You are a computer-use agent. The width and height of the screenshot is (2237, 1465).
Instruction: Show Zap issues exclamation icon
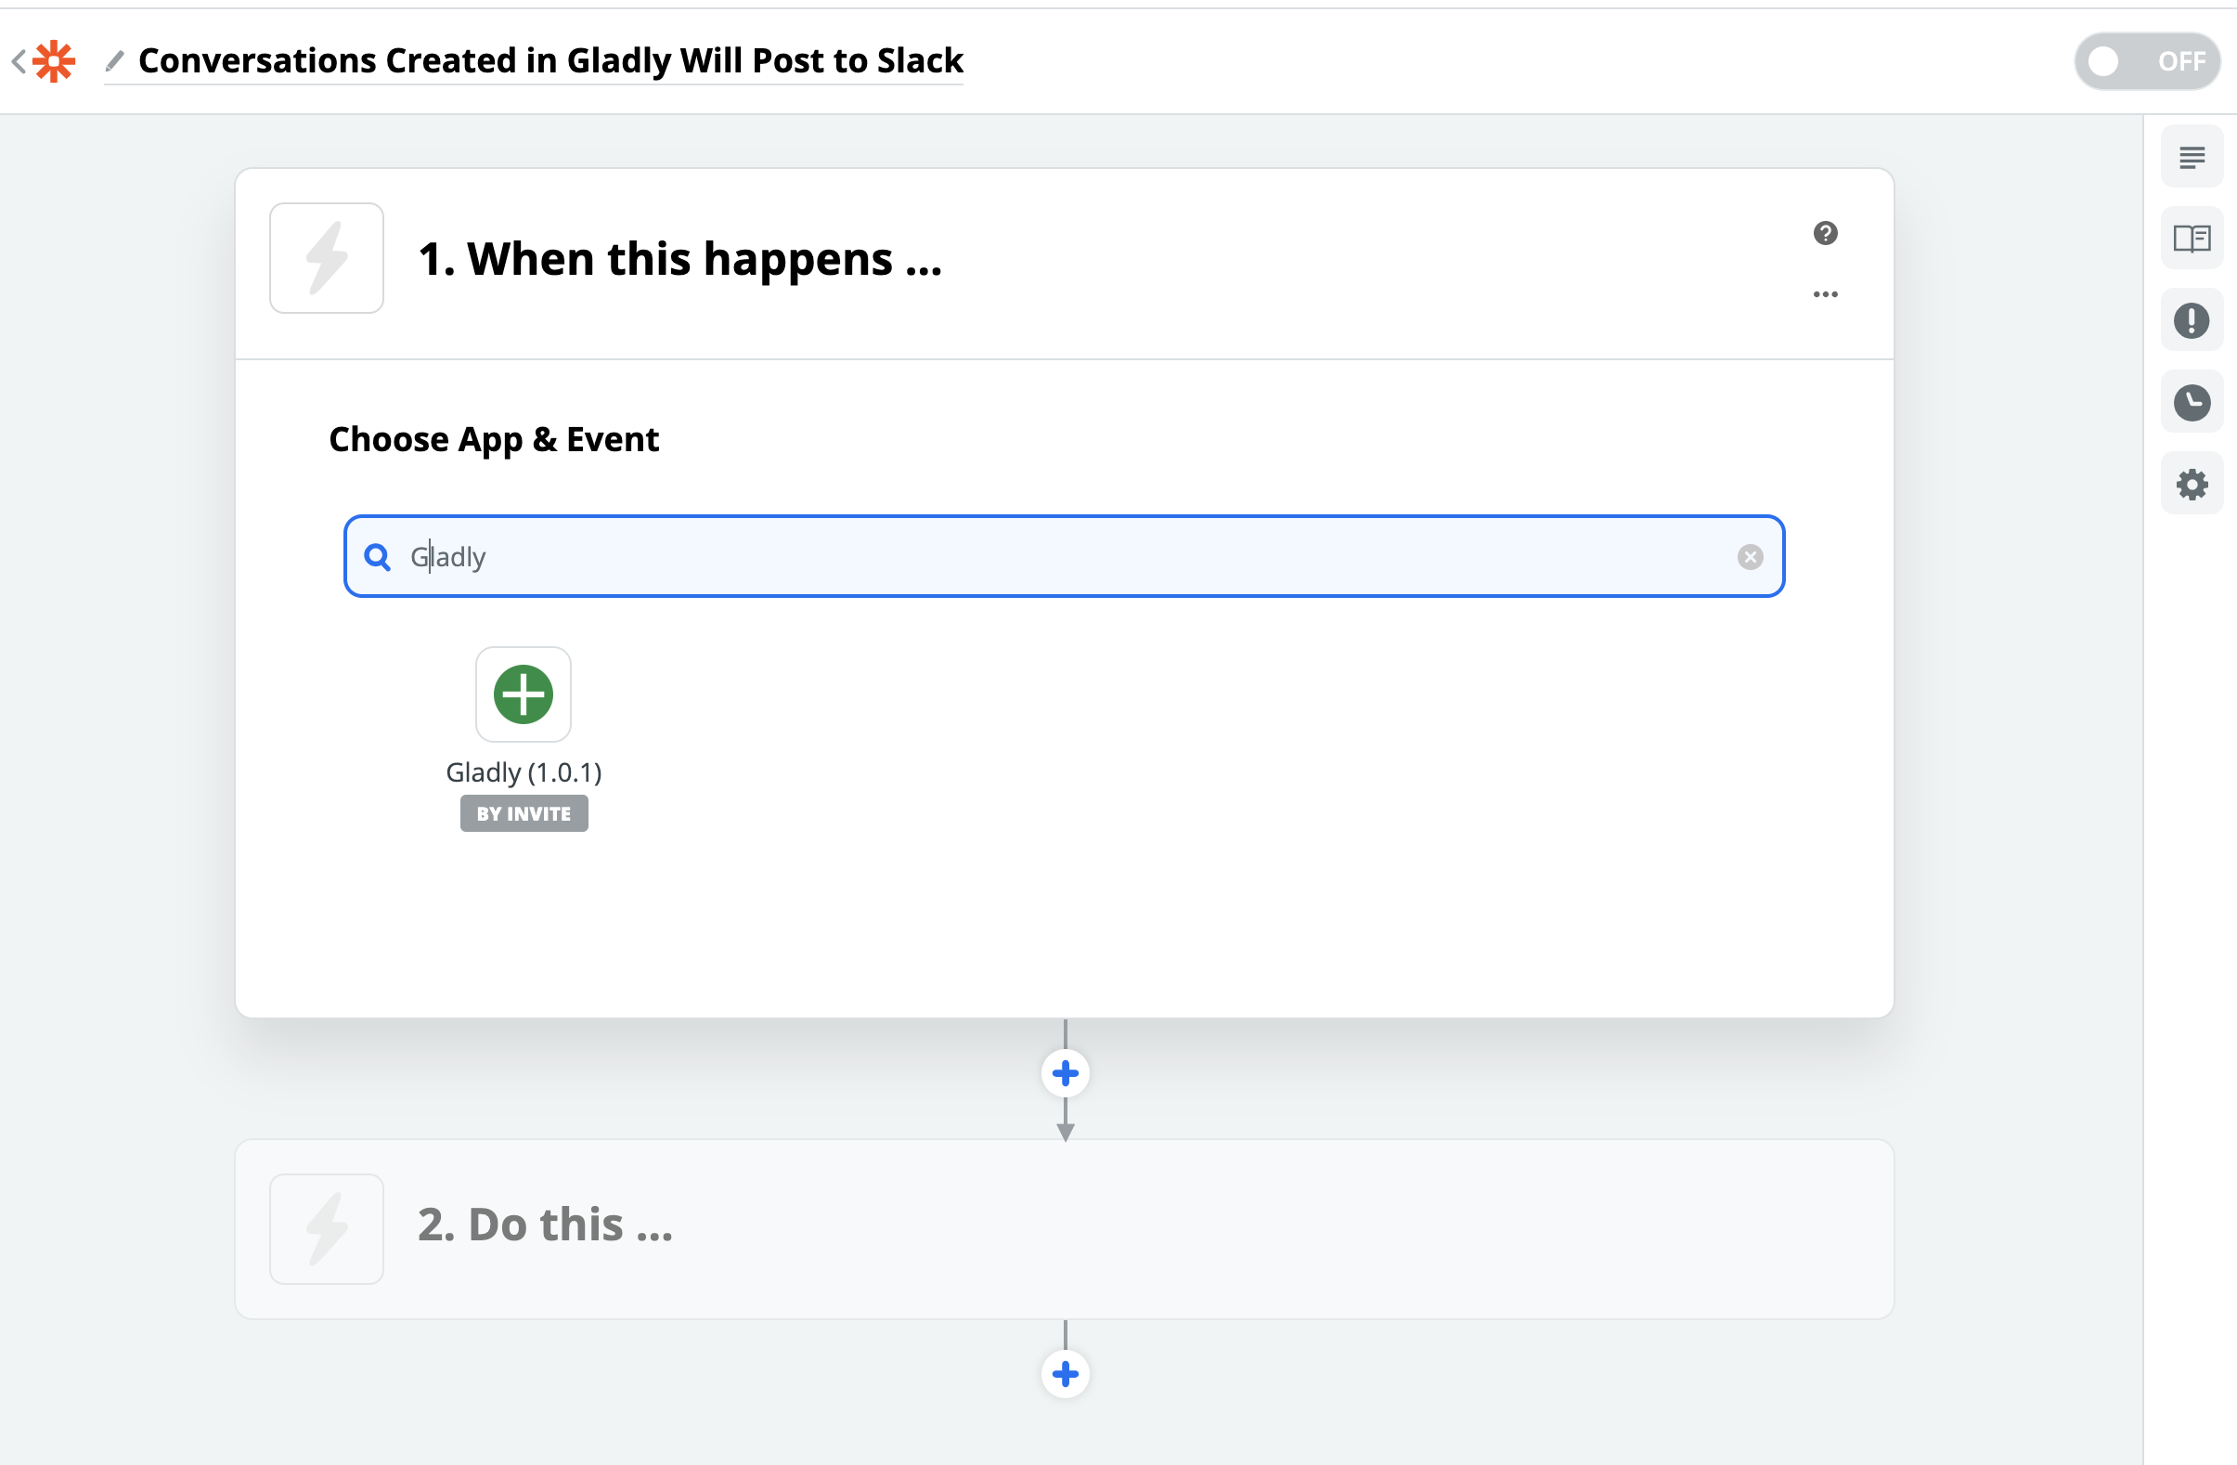pos(2191,320)
